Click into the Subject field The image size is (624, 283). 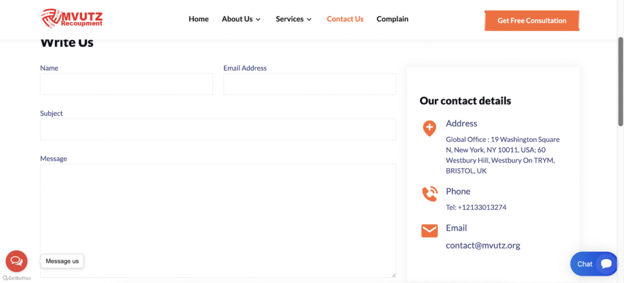click(x=218, y=129)
